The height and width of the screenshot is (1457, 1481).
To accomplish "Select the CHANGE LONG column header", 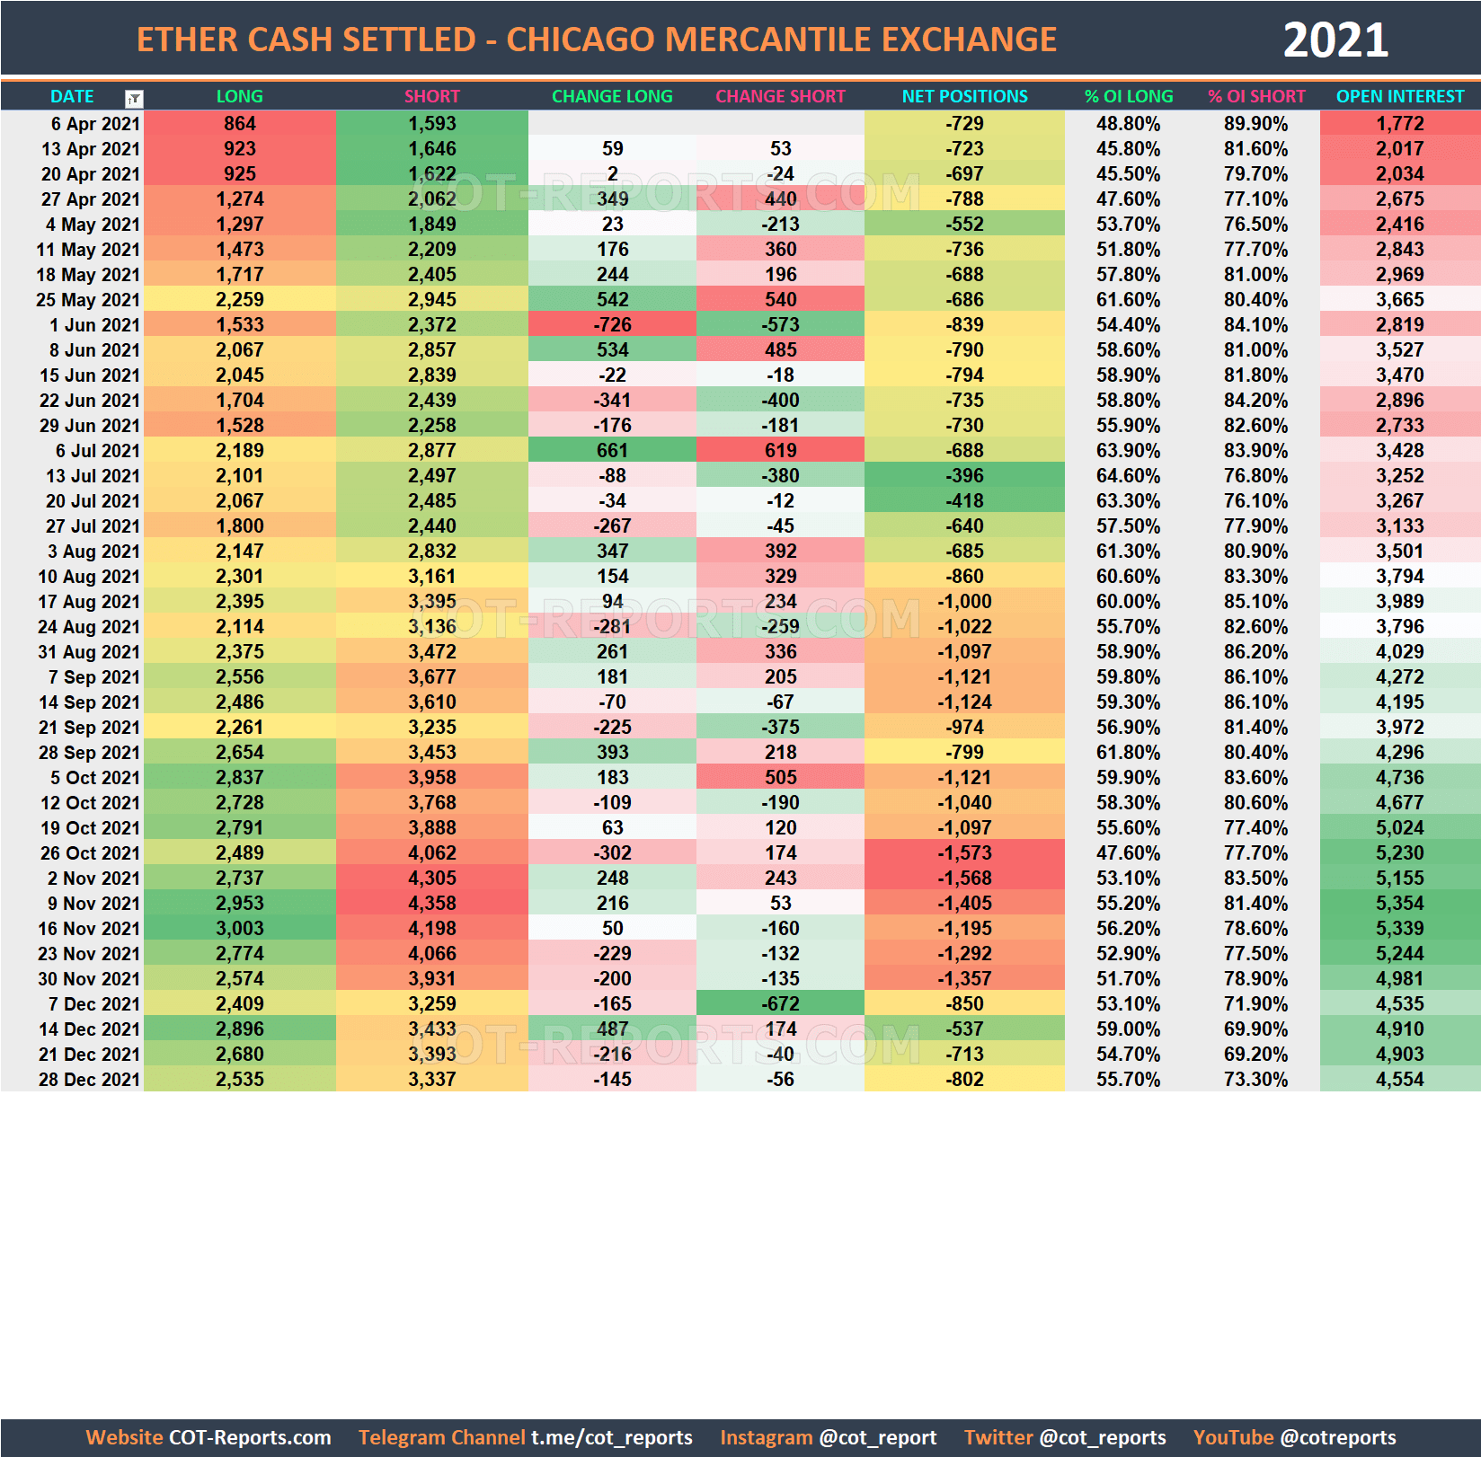I will click(x=612, y=96).
